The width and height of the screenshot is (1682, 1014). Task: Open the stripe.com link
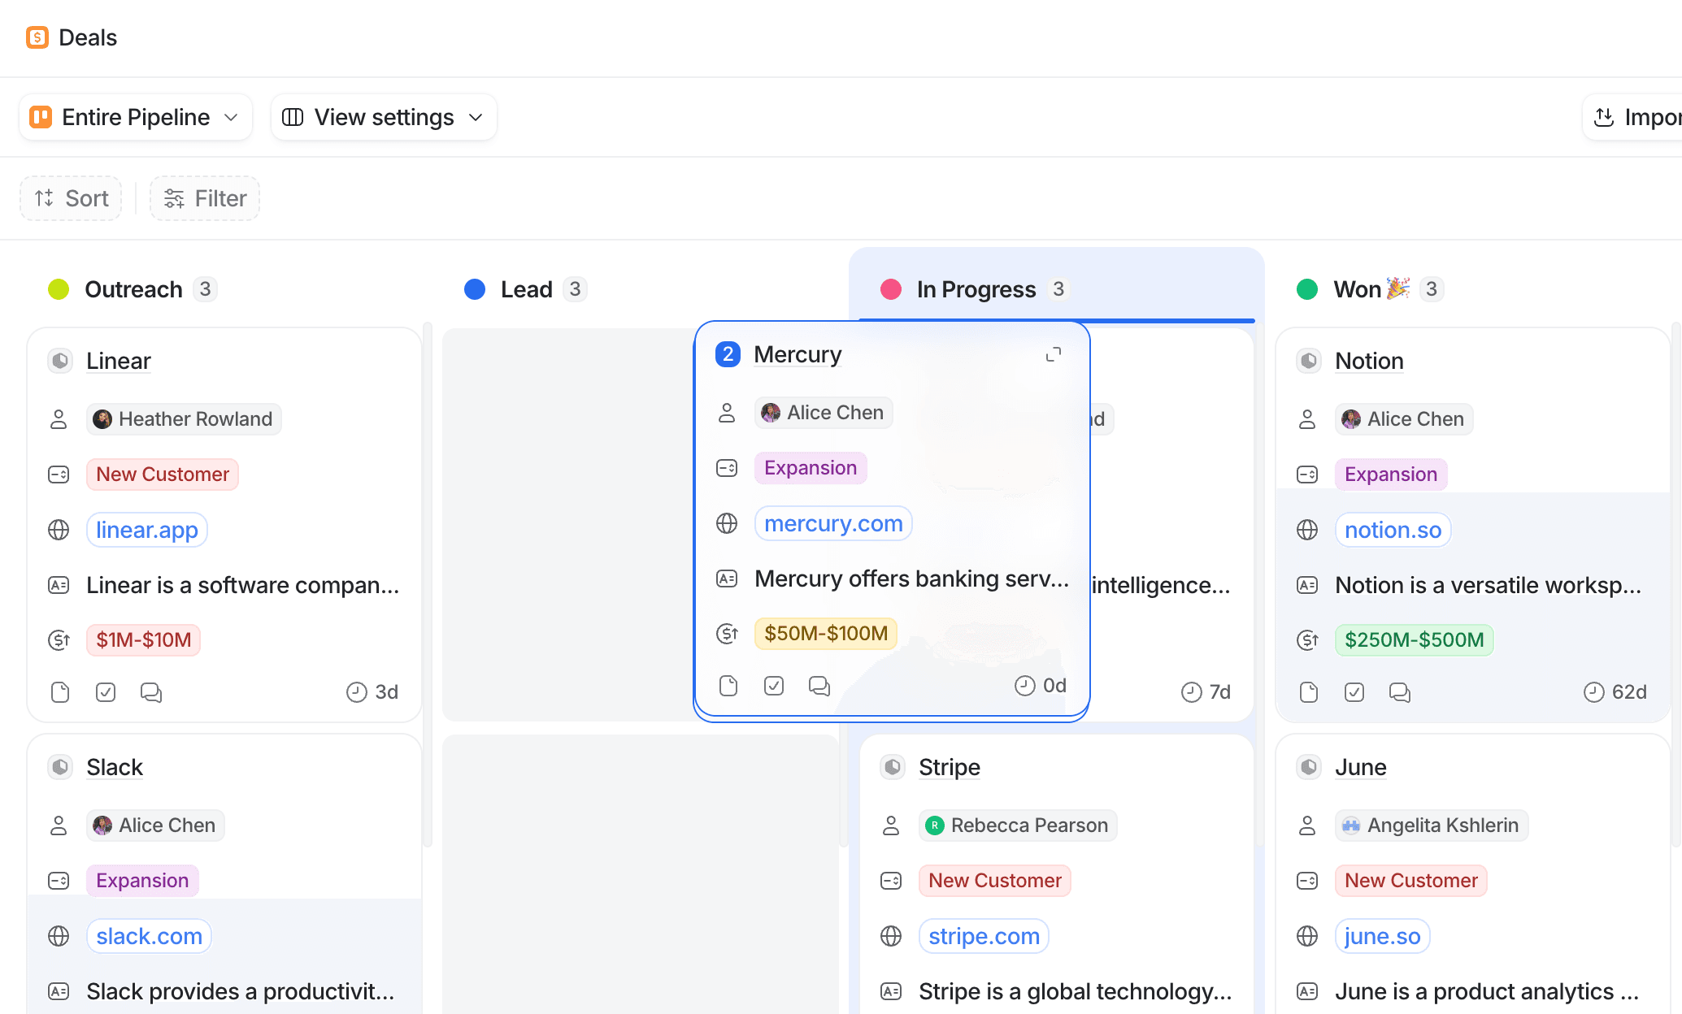click(984, 936)
